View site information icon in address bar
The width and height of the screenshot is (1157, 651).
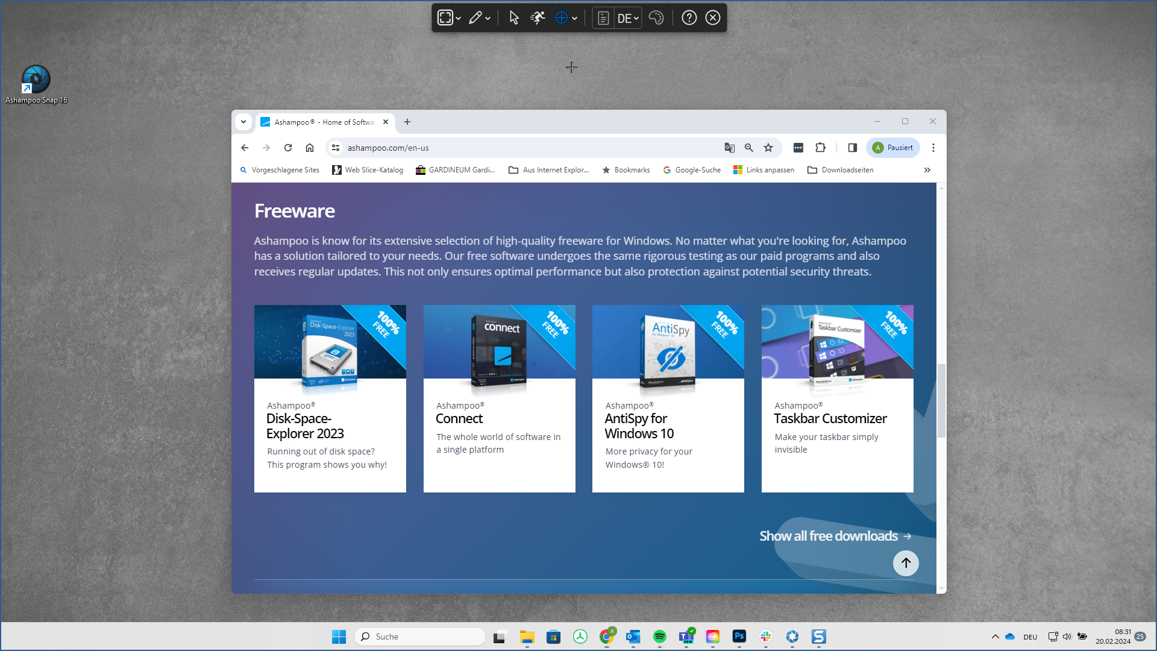[x=336, y=148]
